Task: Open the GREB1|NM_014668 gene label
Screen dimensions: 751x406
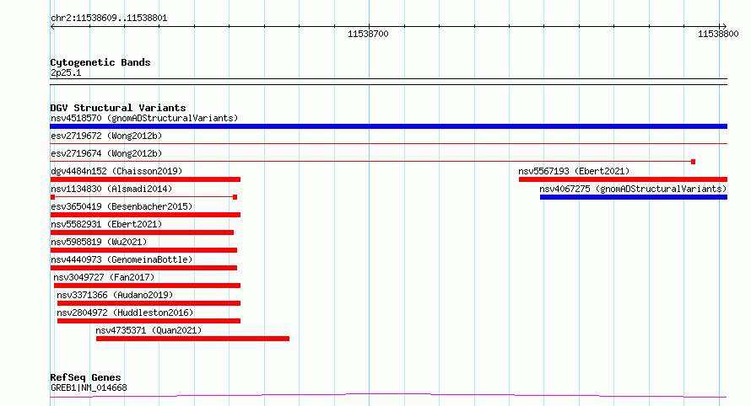Action: pos(89,387)
